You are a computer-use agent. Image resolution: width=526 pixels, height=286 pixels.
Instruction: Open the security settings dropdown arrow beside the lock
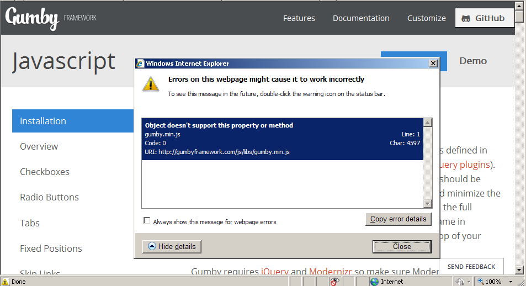[469, 282]
